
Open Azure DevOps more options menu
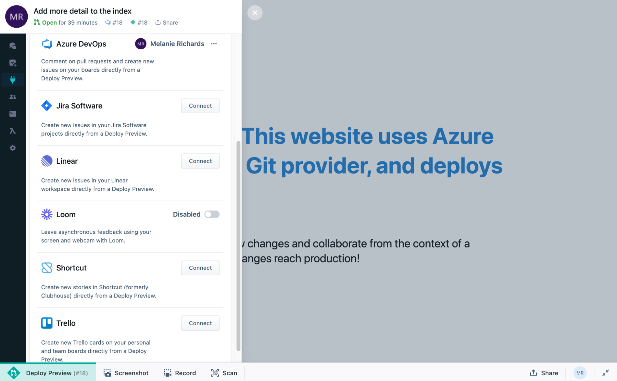click(x=214, y=44)
